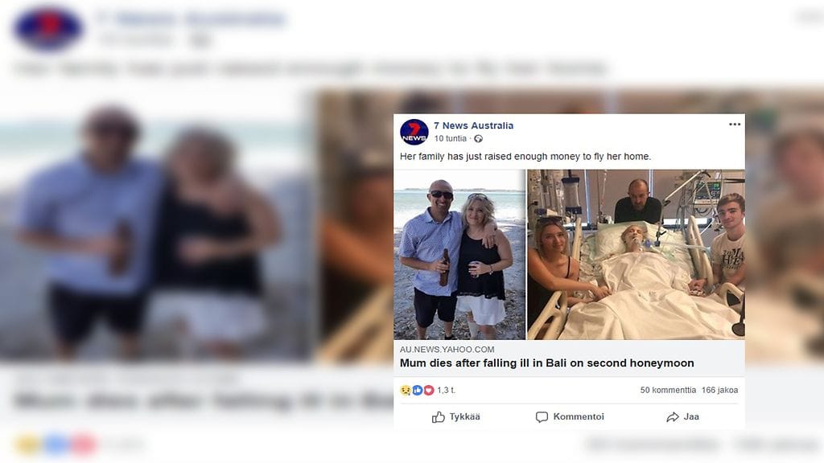
Task: Open the three-dots post options menu
Action: (734, 125)
